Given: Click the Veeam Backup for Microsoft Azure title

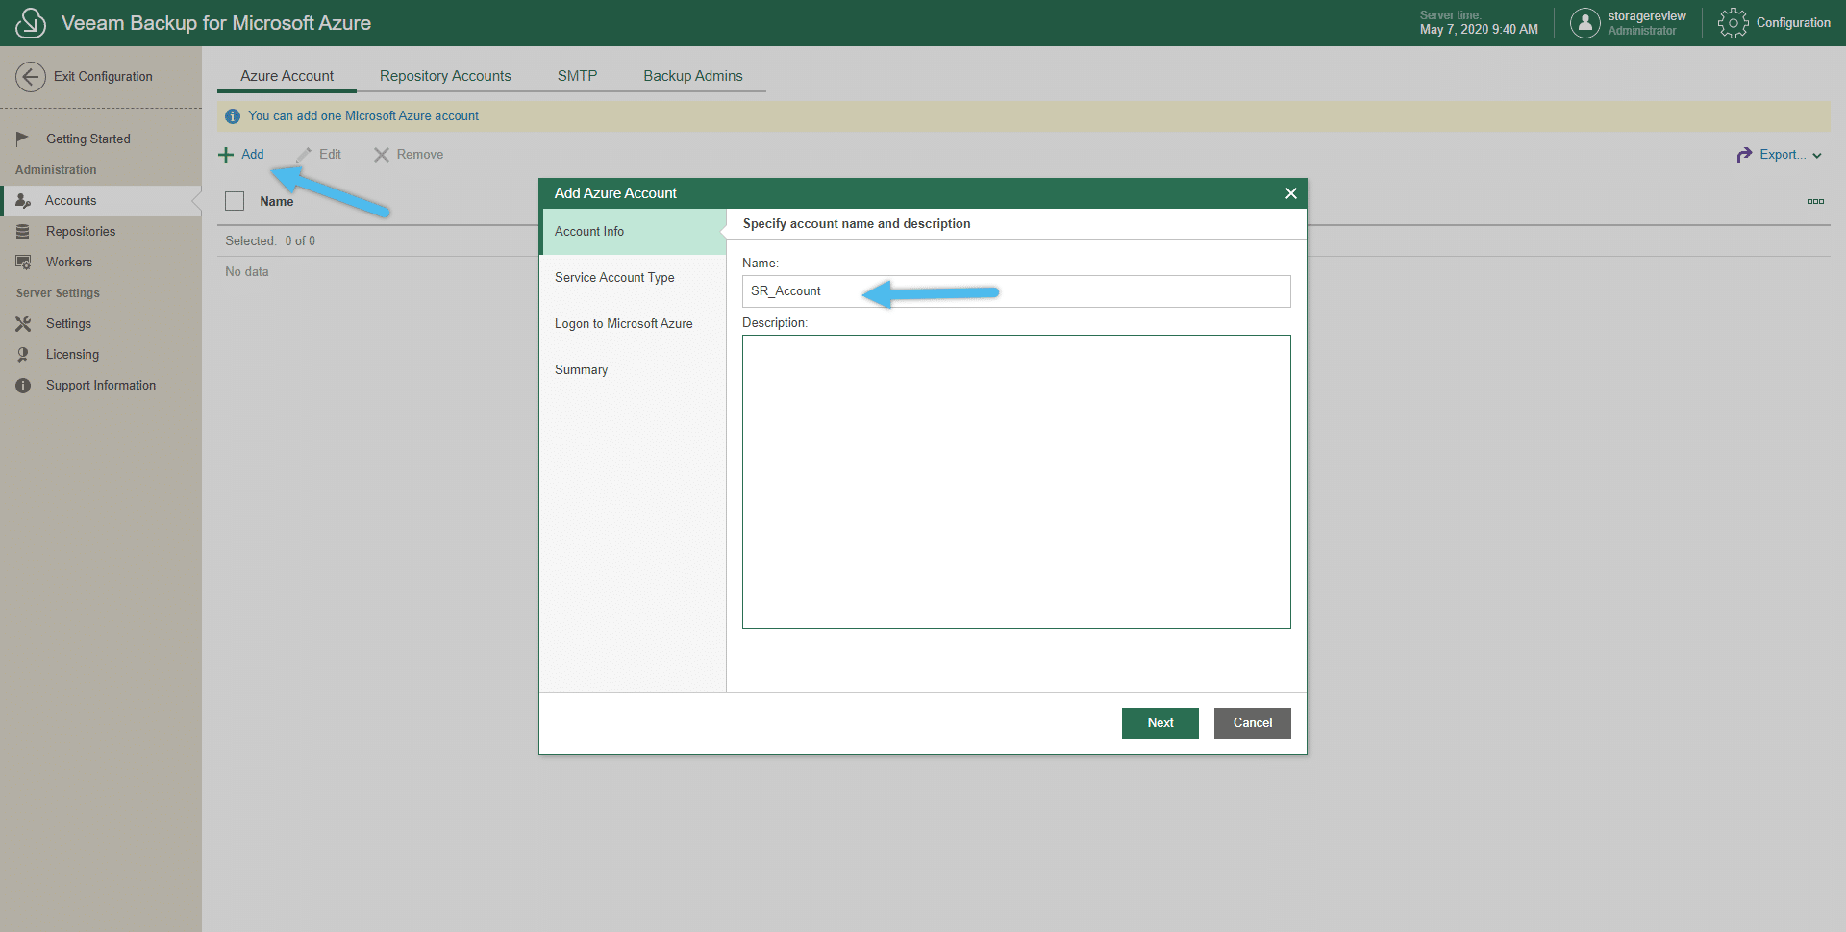Looking at the screenshot, I should pos(216,23).
